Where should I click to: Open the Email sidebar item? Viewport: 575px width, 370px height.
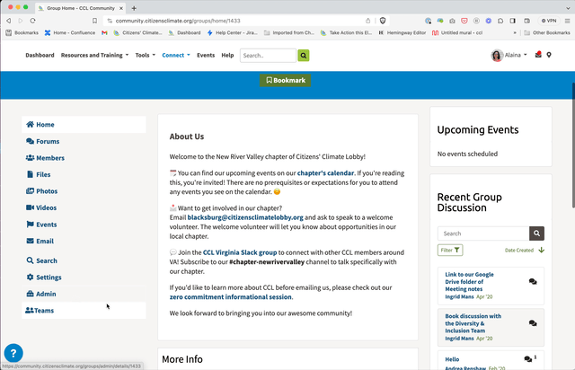tap(84, 241)
